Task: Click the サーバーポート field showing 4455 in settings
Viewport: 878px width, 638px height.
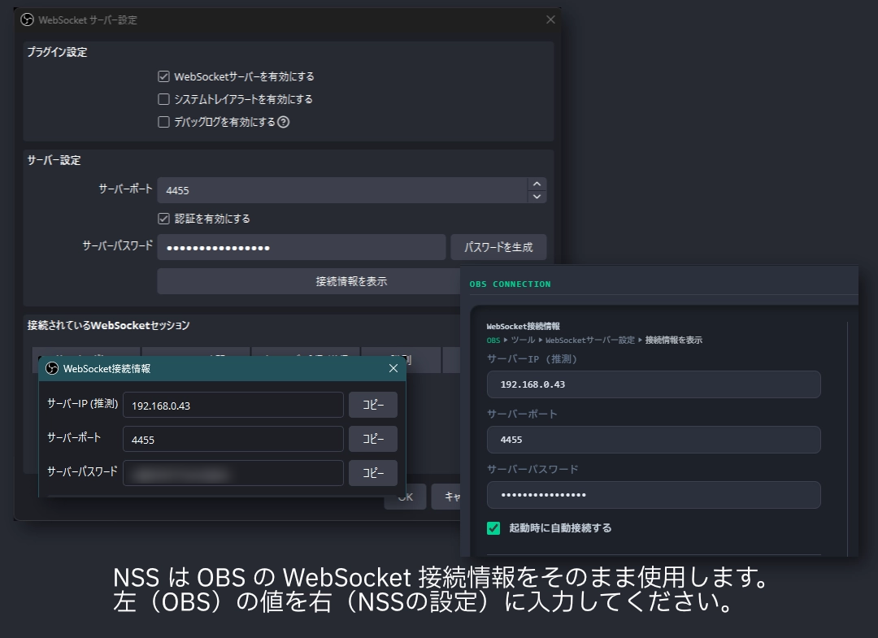Action: (341, 190)
